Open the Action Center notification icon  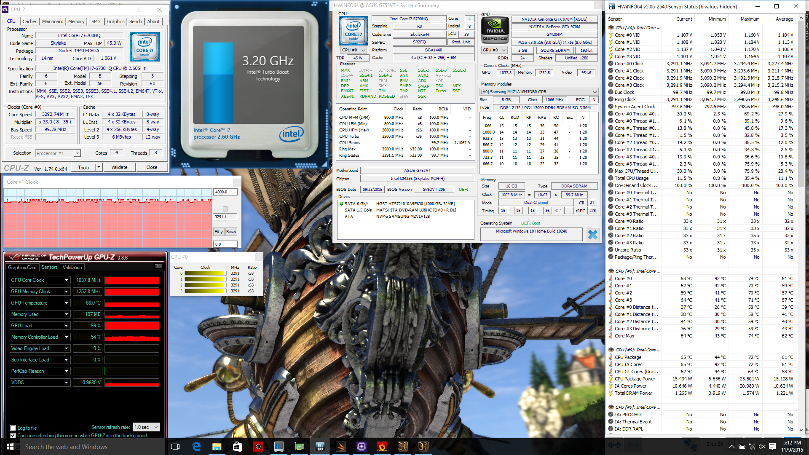tap(772, 447)
